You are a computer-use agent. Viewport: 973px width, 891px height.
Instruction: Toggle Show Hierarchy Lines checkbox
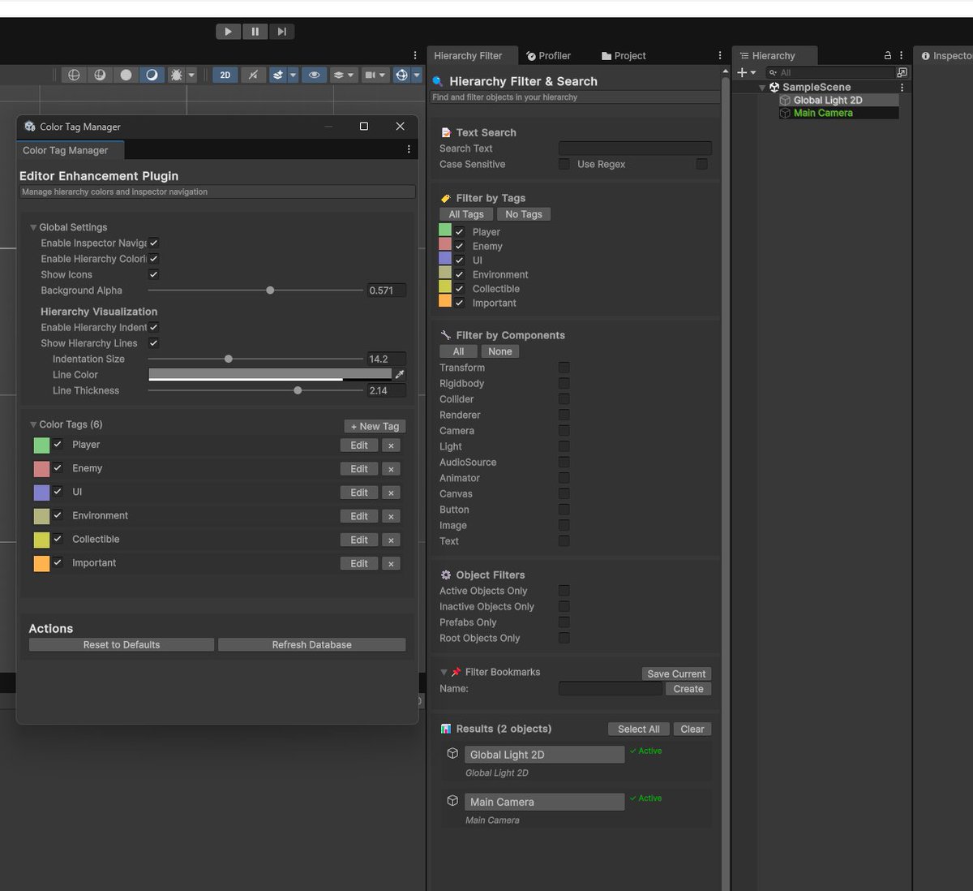[153, 343]
